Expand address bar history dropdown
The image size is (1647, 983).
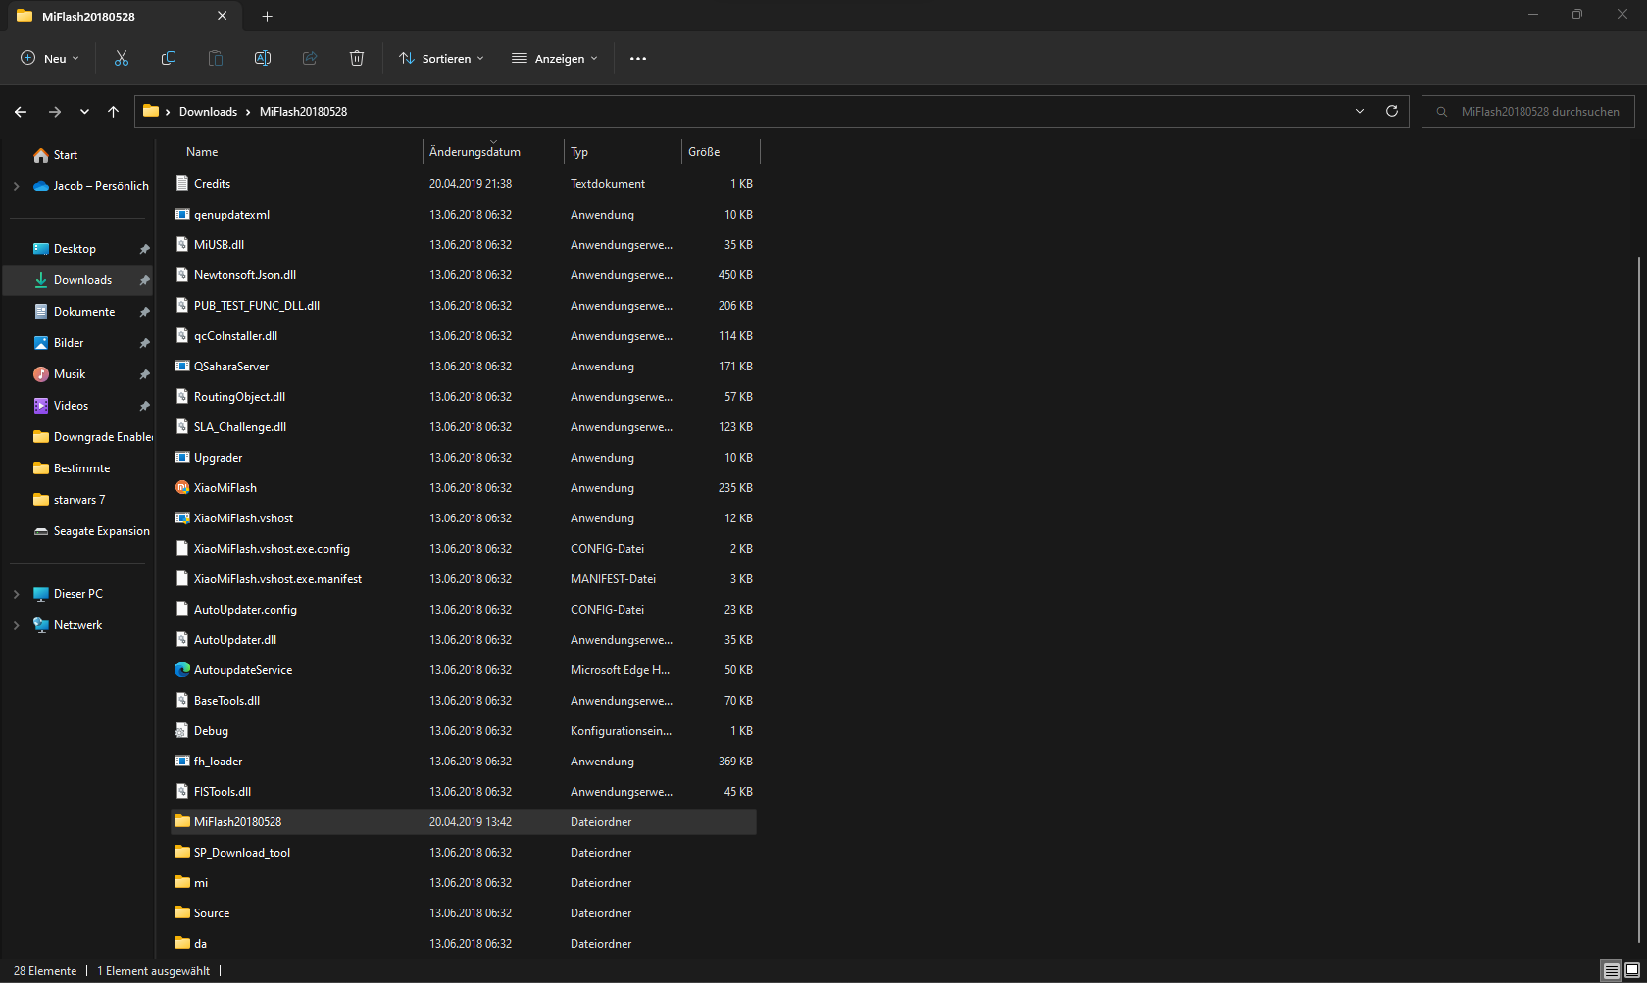point(1360,112)
